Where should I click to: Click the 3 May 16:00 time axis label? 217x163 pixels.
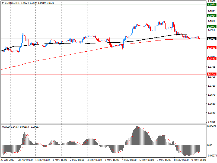[112, 160]
